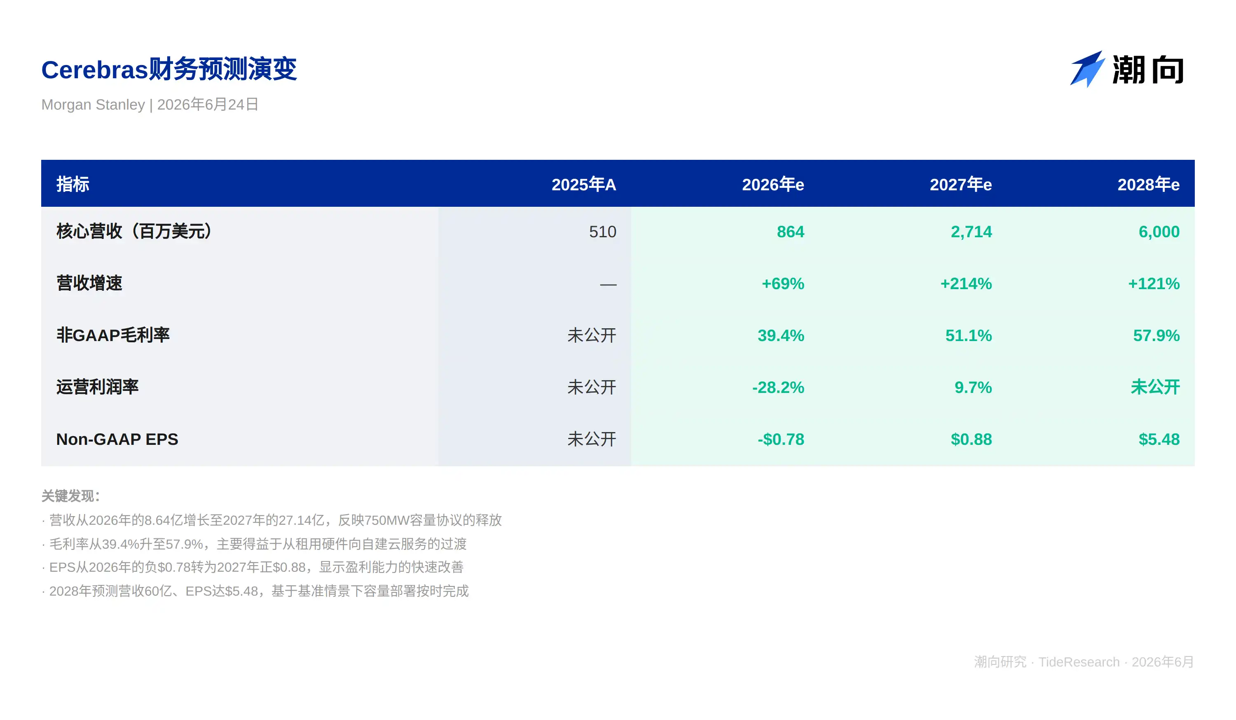
Task: Select the 营收增速 row label
Action: [x=89, y=283]
